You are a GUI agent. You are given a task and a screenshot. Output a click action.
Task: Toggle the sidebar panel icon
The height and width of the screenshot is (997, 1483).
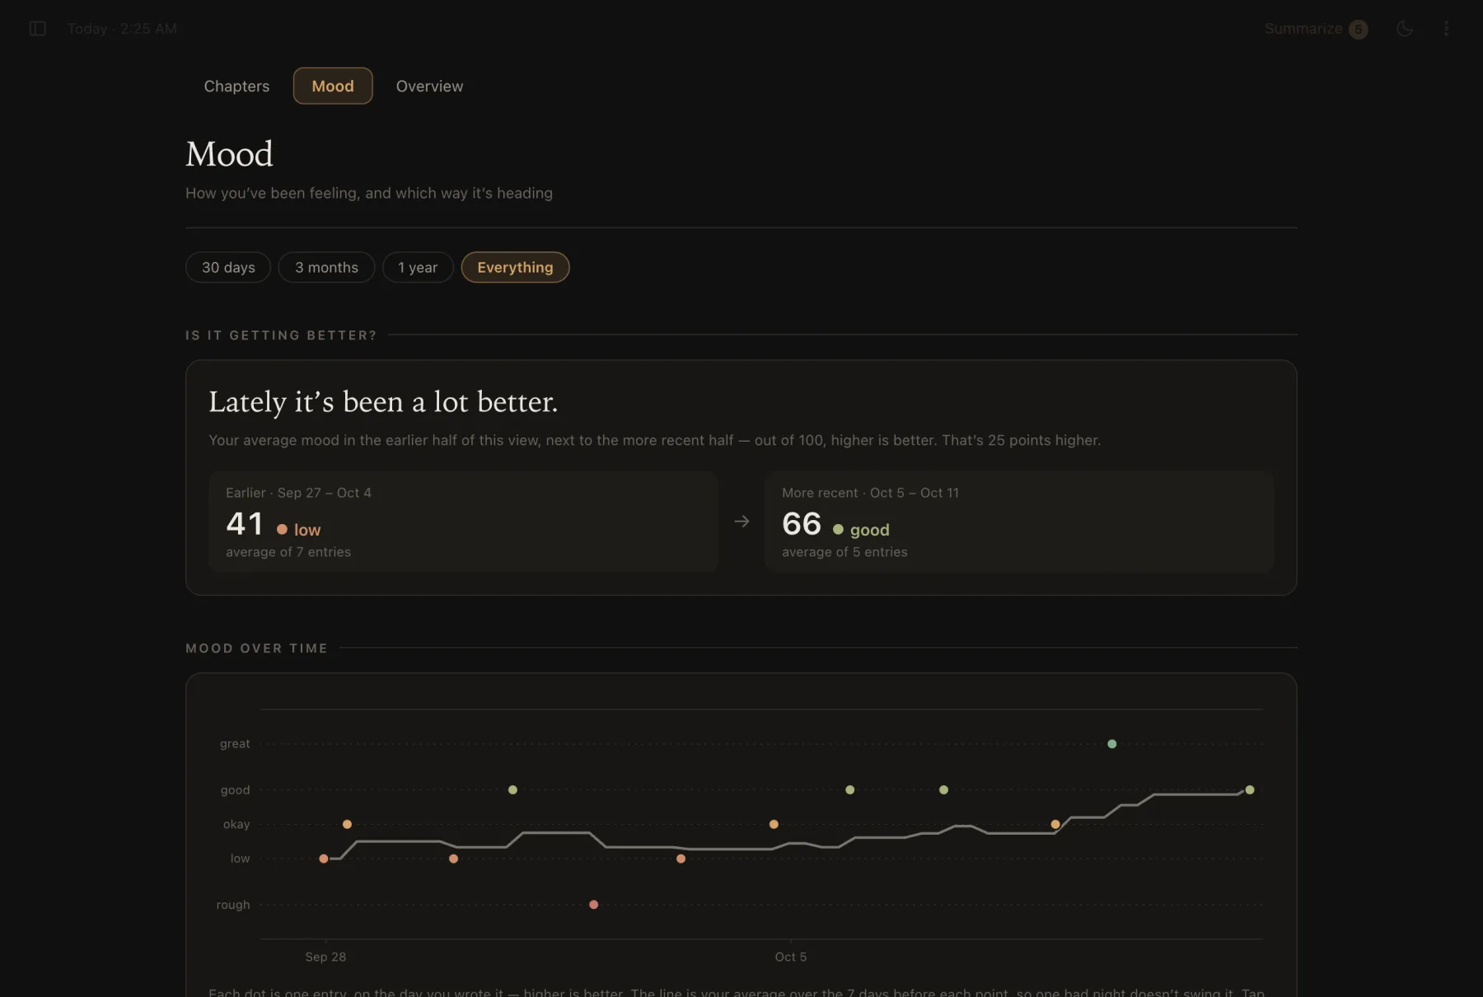pyautogui.click(x=37, y=29)
